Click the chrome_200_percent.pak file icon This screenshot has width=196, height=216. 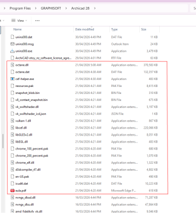point(12,156)
